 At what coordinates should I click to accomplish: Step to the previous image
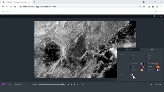(x=71, y=85)
